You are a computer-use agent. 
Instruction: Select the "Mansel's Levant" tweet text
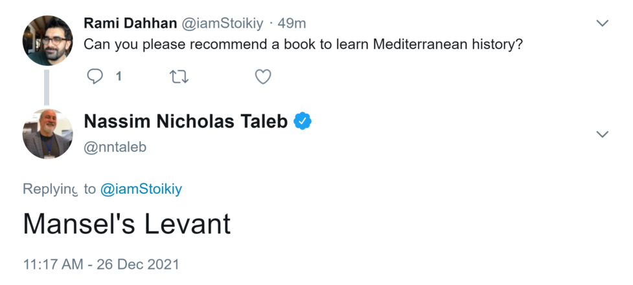point(127,224)
